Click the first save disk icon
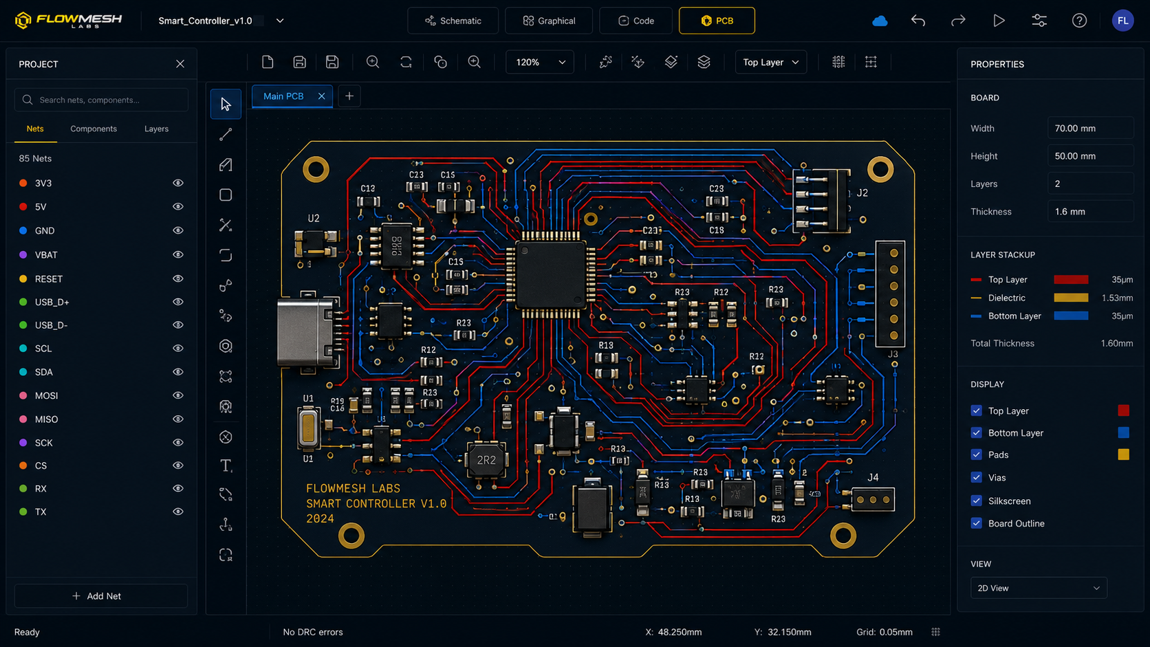The image size is (1150, 647). (x=300, y=62)
